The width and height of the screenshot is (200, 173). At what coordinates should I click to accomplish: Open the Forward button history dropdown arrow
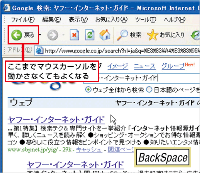point(64,35)
